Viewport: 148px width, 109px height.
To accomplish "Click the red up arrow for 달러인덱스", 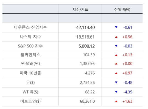I will coord(116,55).
